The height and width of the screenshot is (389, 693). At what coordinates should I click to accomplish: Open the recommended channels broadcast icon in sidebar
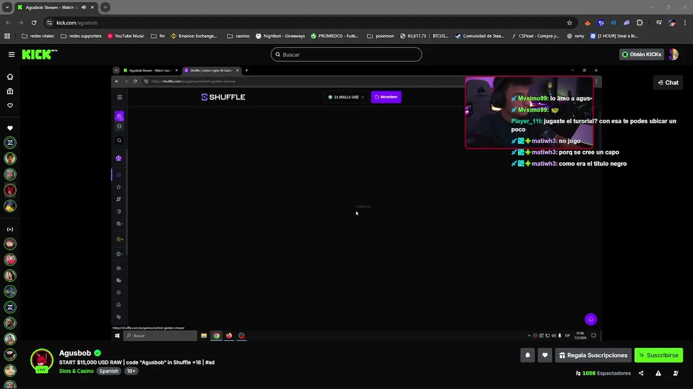(x=10, y=229)
